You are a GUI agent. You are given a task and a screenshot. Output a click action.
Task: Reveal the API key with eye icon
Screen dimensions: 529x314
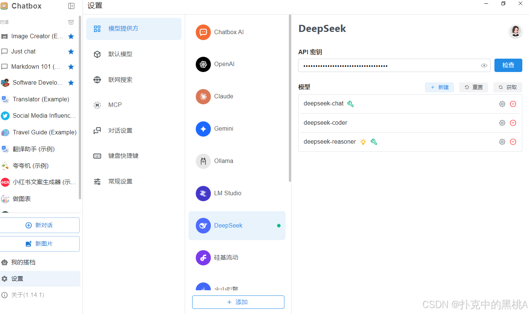(x=484, y=66)
